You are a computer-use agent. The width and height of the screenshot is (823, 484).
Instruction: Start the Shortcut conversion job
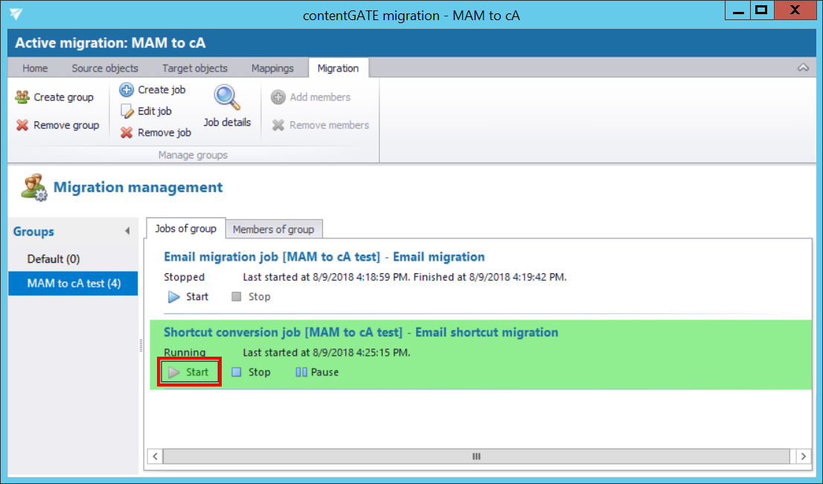(190, 372)
